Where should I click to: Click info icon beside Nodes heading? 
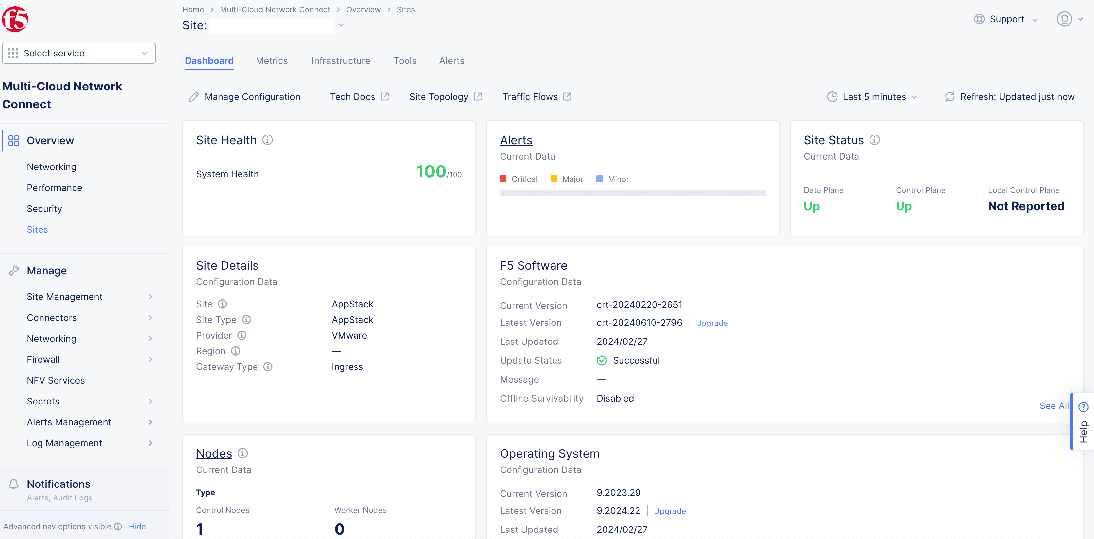click(242, 453)
